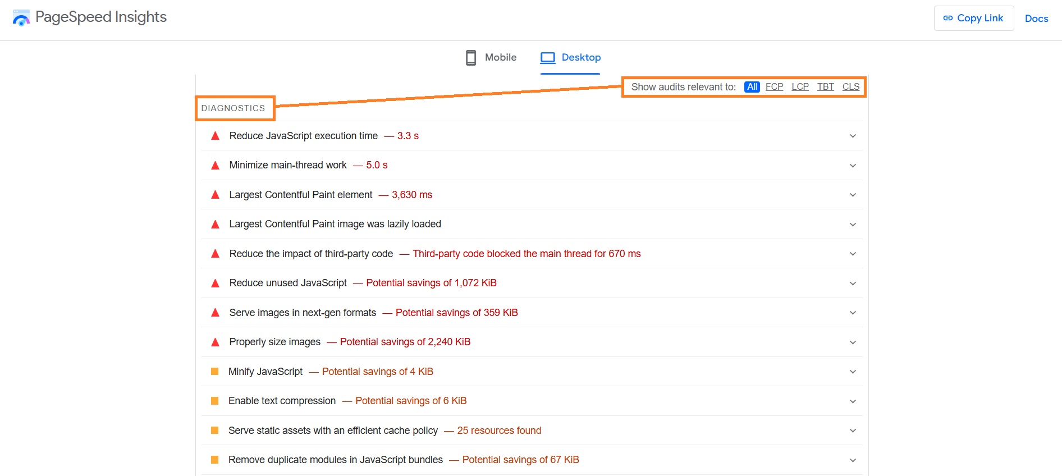This screenshot has width=1062, height=476.
Task: Filter audits by CLS
Action: coord(851,87)
